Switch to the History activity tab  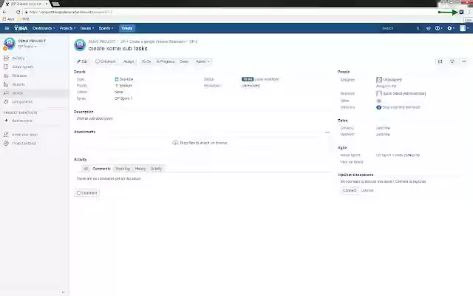point(140,169)
